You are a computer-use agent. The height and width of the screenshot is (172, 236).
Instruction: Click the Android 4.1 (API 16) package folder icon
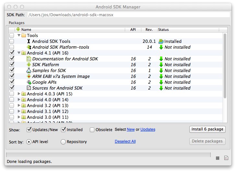tap(24, 53)
